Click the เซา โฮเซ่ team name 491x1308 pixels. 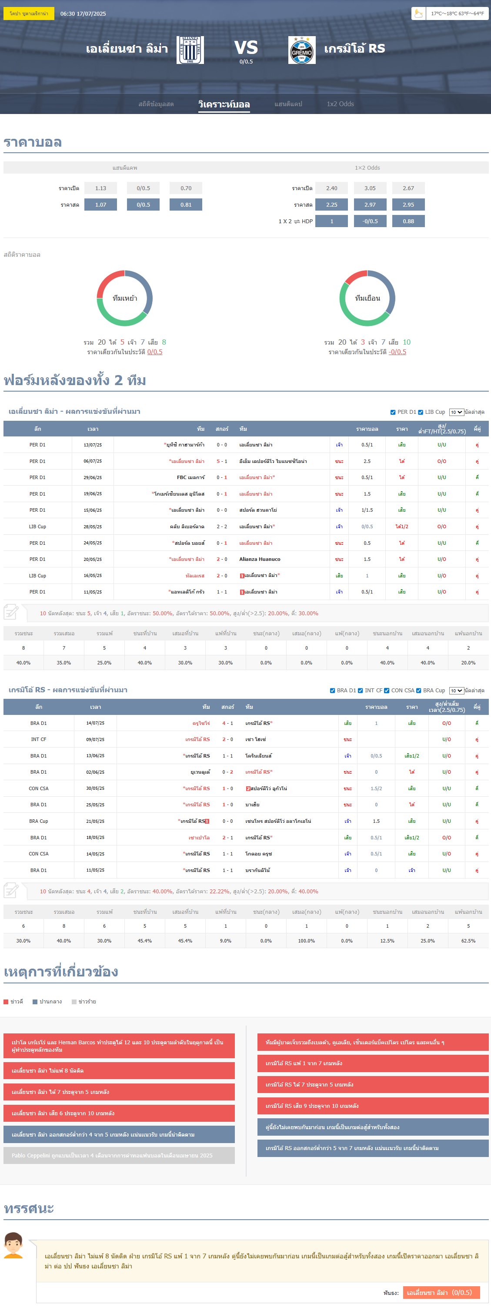[x=255, y=739]
